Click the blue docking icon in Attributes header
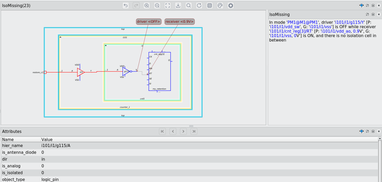The image size is (382, 182). tap(362, 132)
